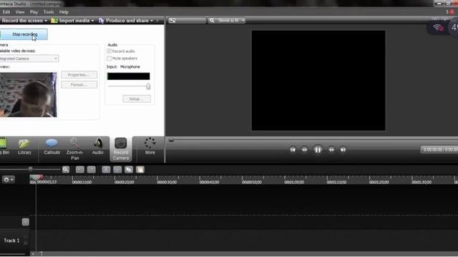458x257 pixels.
Task: Toggle the Mute speakers checkbox
Action: click(109, 59)
